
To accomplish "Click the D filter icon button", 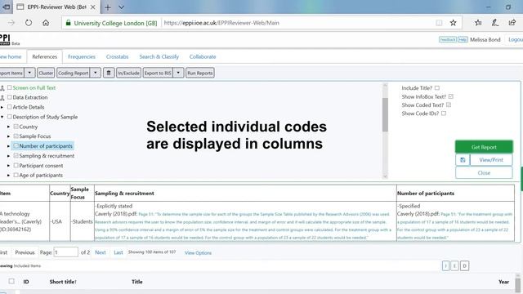I will coord(464,265).
